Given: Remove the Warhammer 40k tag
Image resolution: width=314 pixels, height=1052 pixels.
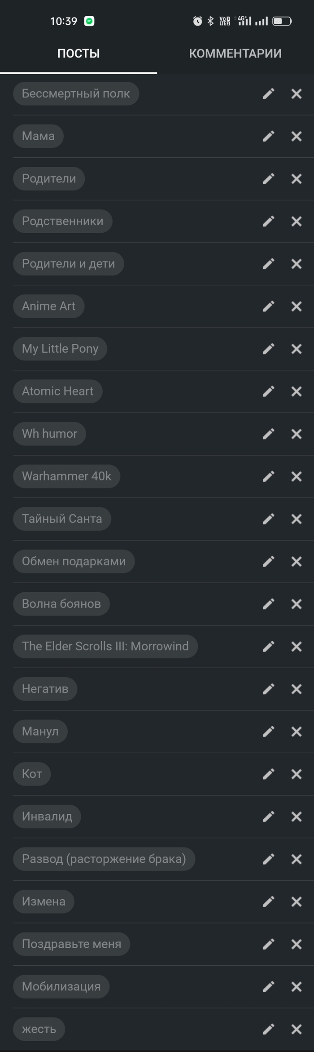Looking at the screenshot, I should (297, 476).
